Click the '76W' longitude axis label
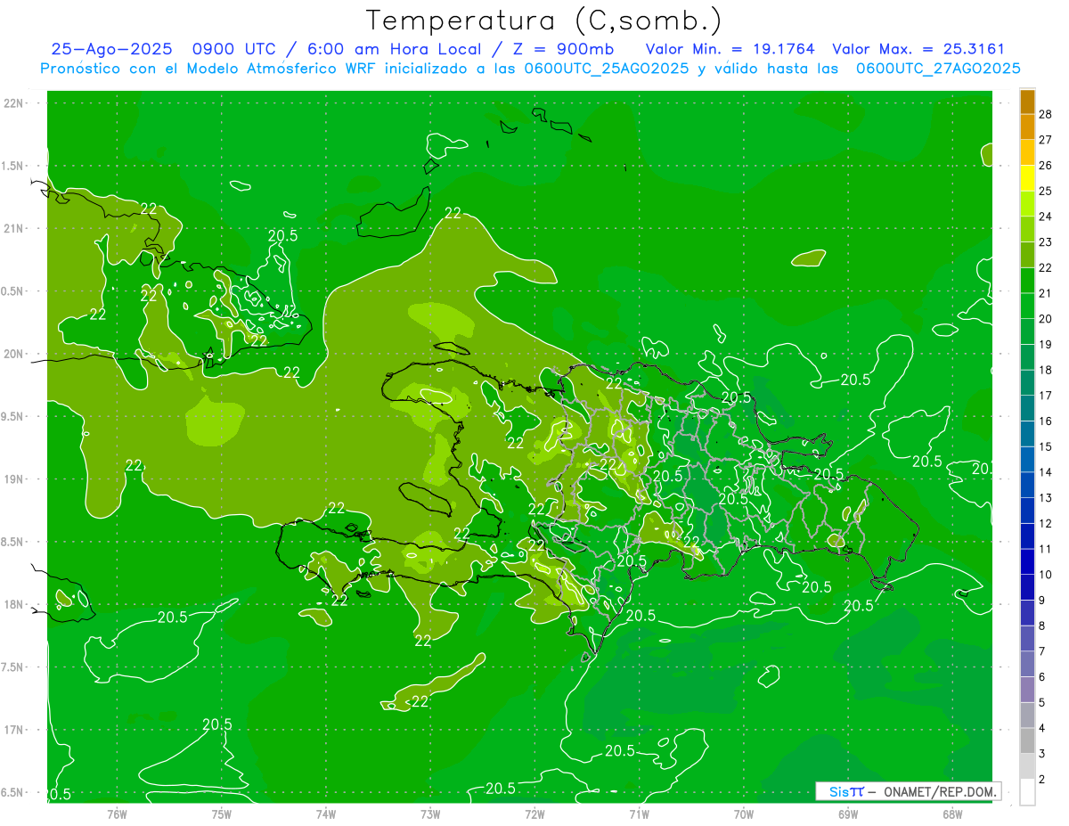The width and height of the screenshot is (1069, 826). [117, 814]
